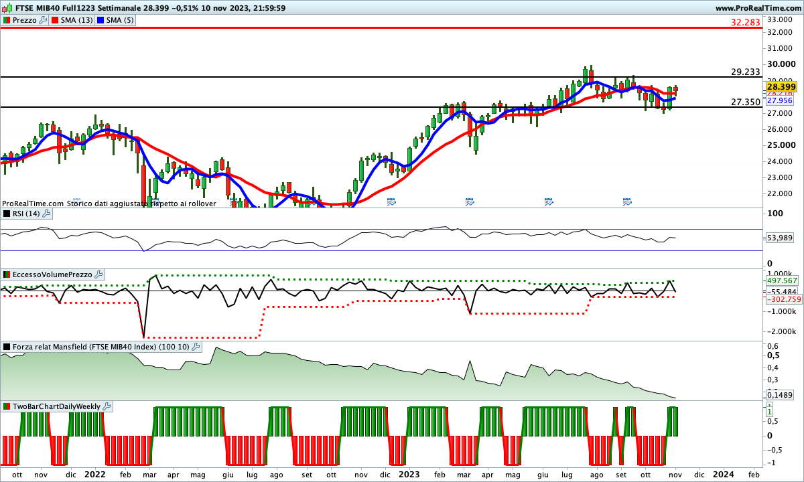Click the EccessoVolumePrezzo color swatch

click(x=7, y=274)
